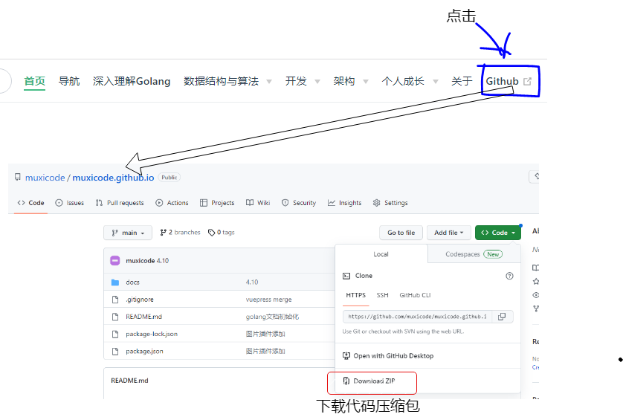Click the tags icon showing 0 tags

pyautogui.click(x=212, y=233)
